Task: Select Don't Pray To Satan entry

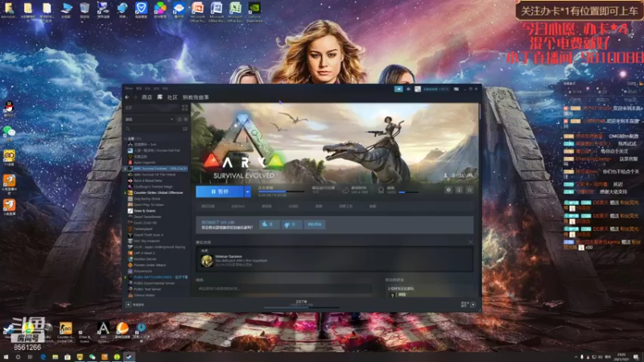Action: point(156,205)
